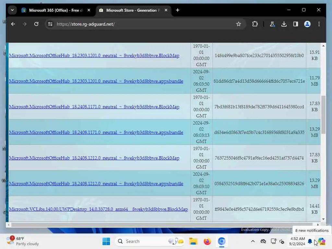332x249 pixels.
Task: Download OfficeHub 18.2408.1171.0 appxbundle link
Action: 96,132
